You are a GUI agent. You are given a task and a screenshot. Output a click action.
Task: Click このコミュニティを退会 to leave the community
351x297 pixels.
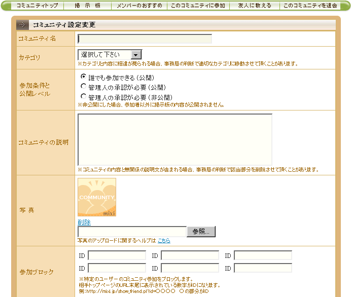(x=310, y=6)
